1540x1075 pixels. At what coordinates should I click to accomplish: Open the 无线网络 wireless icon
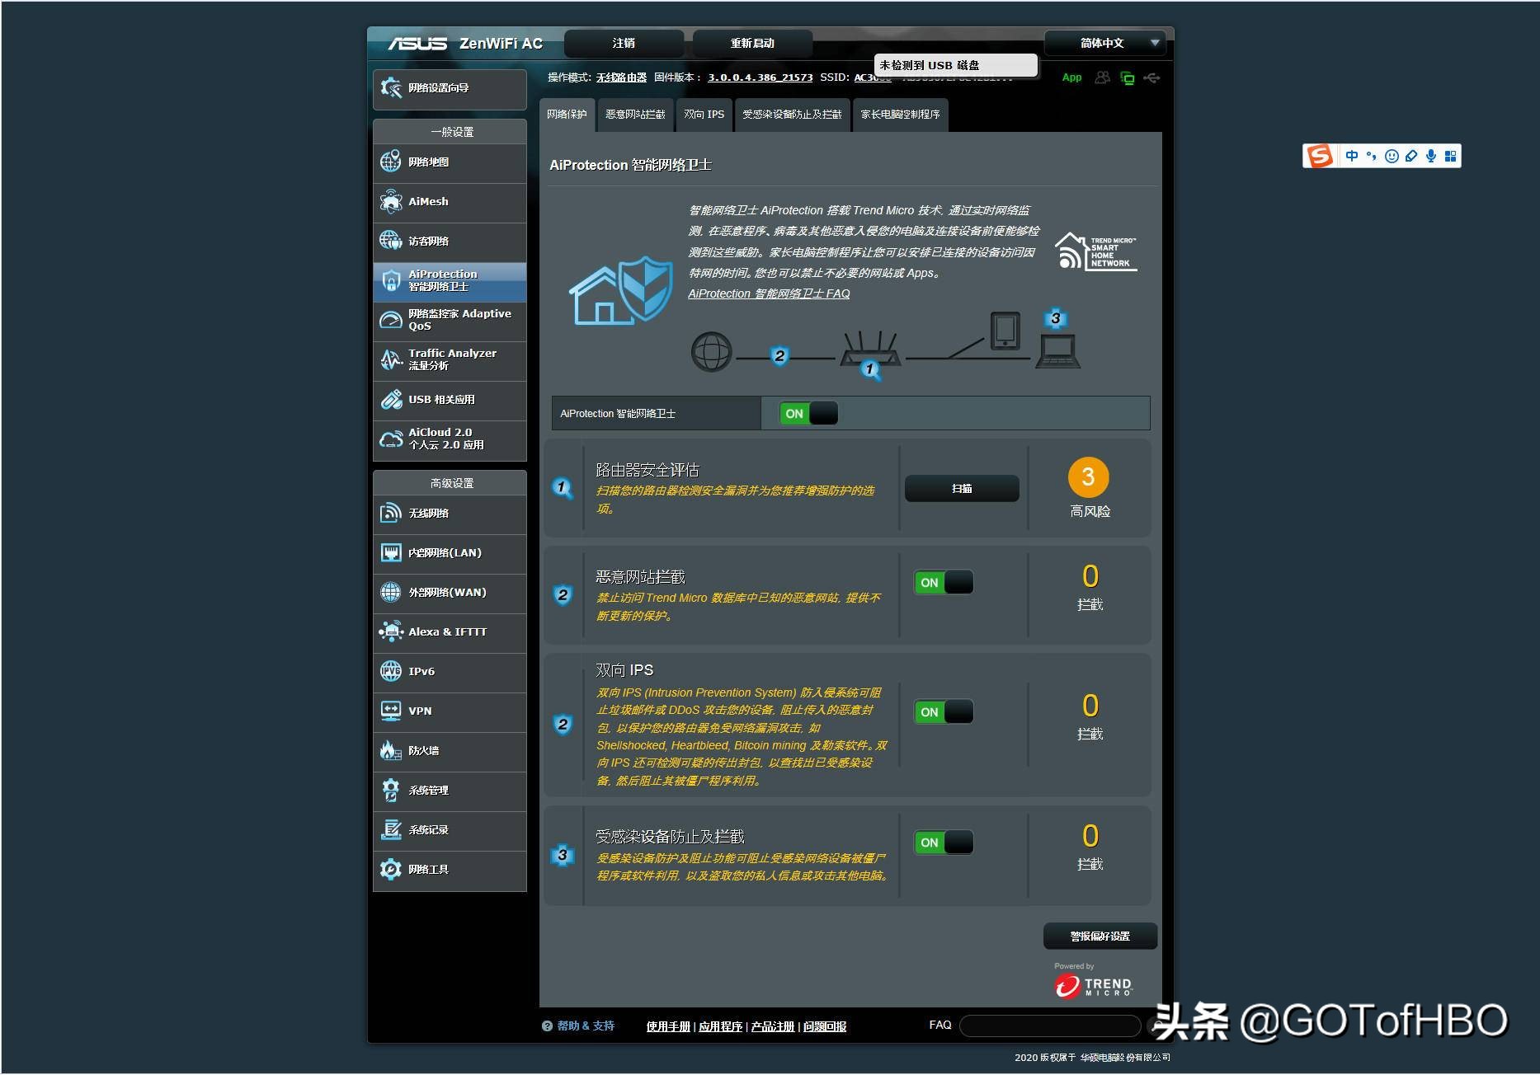[x=391, y=513]
